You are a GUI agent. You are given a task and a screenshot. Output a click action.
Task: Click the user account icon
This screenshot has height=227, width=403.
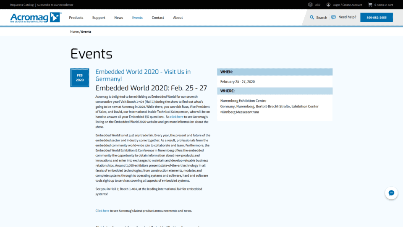[328, 5]
